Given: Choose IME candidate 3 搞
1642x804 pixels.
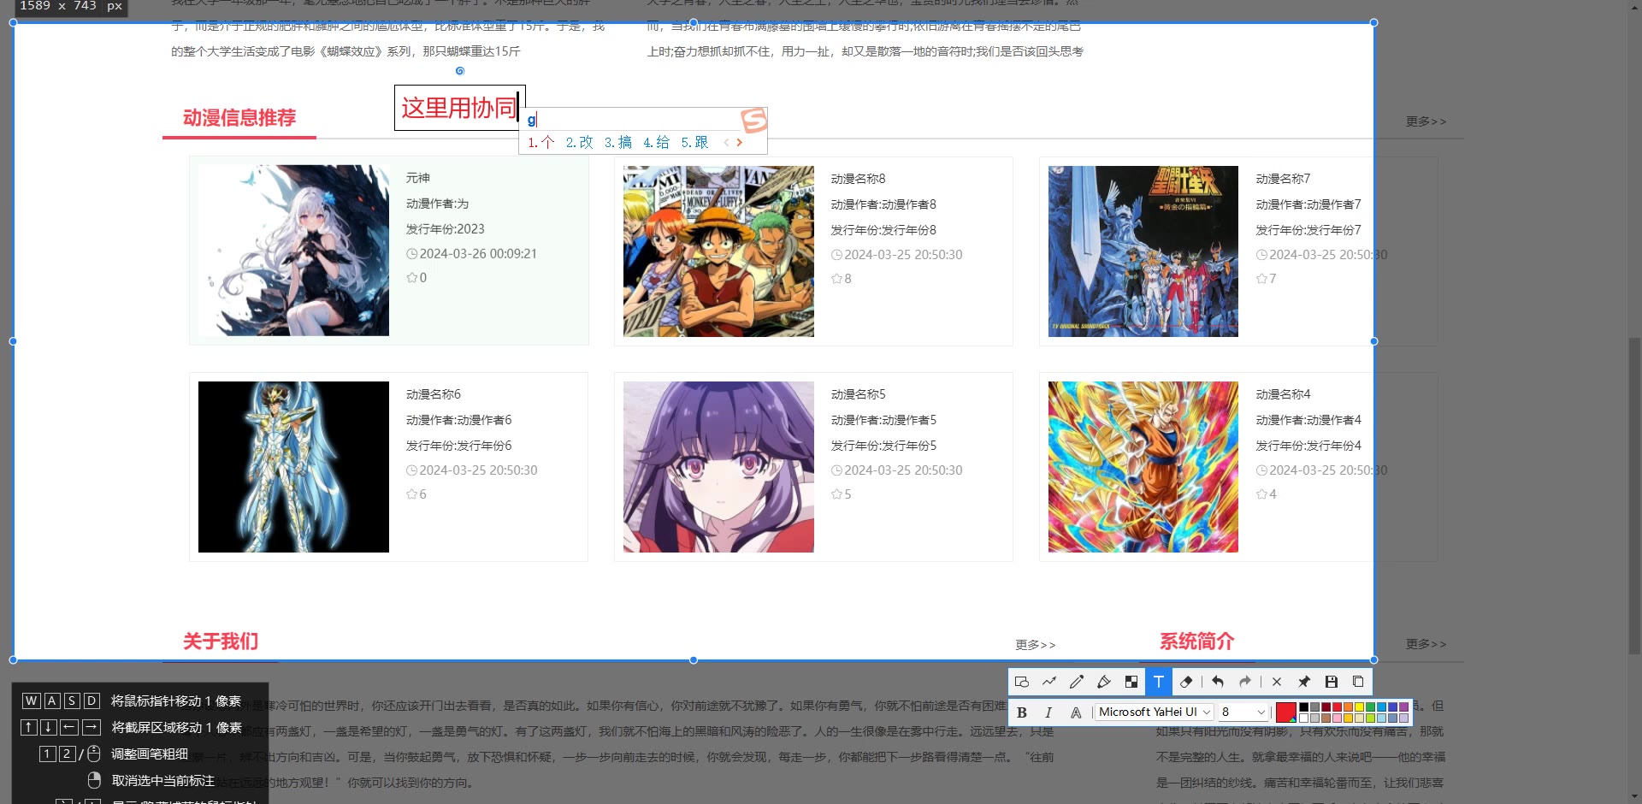Looking at the screenshot, I should click(618, 142).
